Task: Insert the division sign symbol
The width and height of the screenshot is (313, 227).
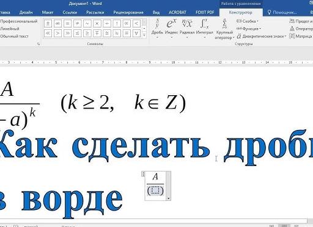Action: coord(107,23)
